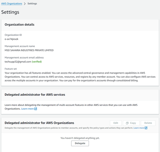This screenshot has width=160, height=152.
Task: Click external link icon beside policy delegation description
Action: [146, 128]
